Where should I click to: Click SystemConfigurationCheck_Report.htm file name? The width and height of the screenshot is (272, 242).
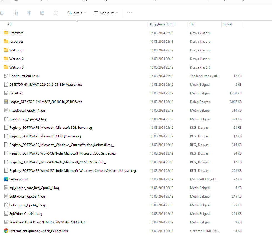(x=39, y=231)
